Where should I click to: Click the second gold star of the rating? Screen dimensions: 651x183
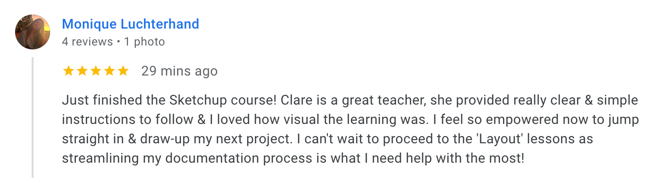point(82,71)
